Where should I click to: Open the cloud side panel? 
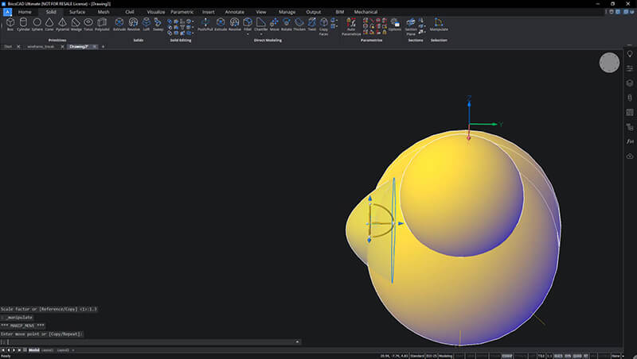pos(630,156)
